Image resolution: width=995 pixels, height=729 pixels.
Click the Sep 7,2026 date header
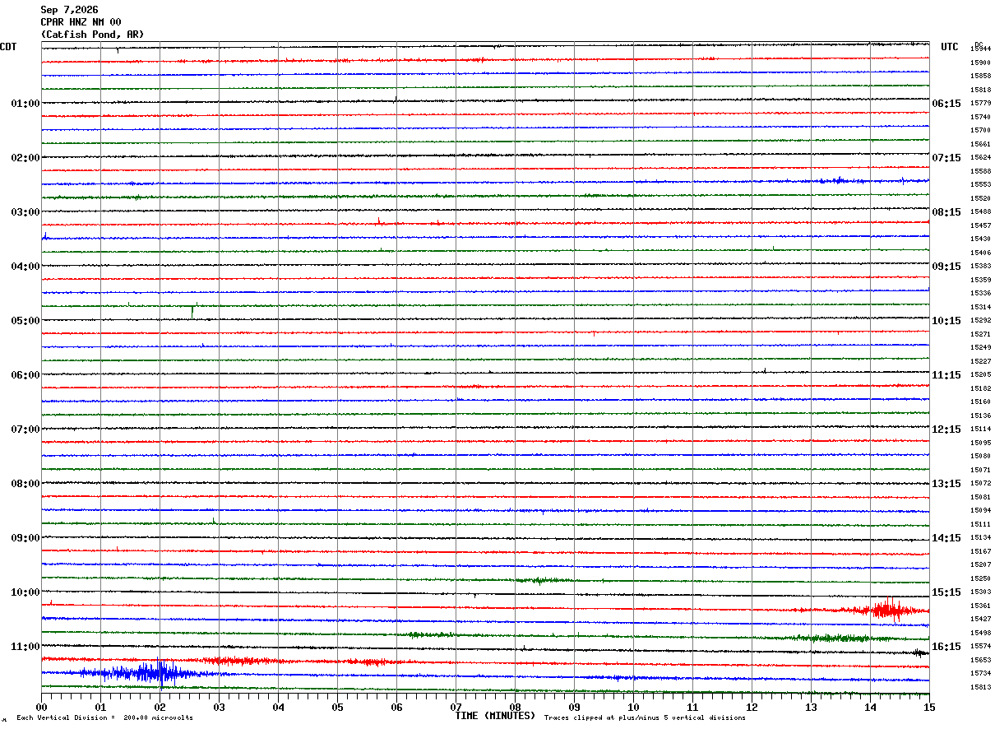[x=69, y=10]
